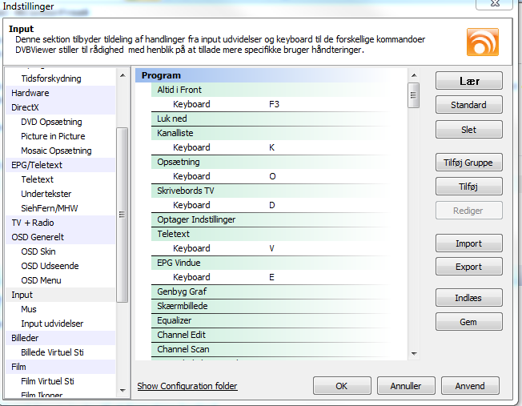The height and width of the screenshot is (406, 522).
Task: Select Teletext command in the Program list
Action: pos(279,234)
